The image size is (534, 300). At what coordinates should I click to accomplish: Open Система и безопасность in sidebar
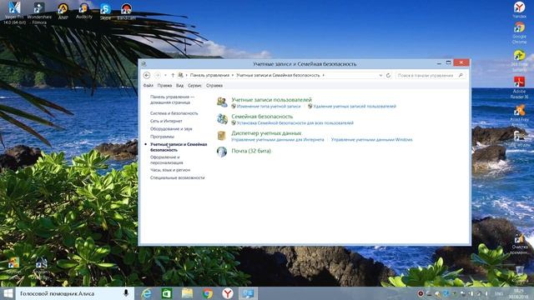click(x=174, y=113)
